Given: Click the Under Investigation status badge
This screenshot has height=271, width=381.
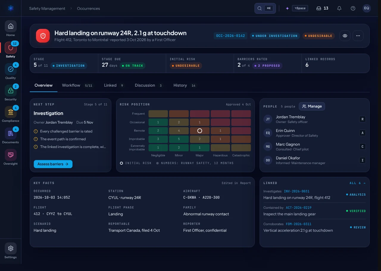Looking at the screenshot, I should point(275,36).
